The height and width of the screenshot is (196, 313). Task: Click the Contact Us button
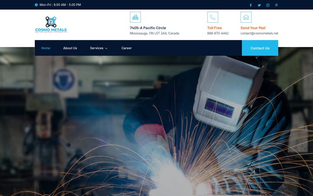coord(260,48)
